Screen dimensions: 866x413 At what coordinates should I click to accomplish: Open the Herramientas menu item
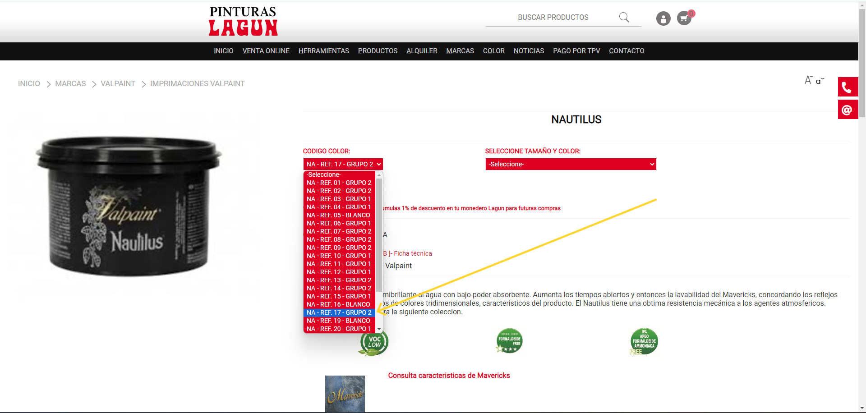tap(323, 51)
